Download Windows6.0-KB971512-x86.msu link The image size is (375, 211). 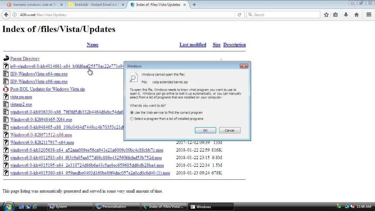click(x=41, y=135)
